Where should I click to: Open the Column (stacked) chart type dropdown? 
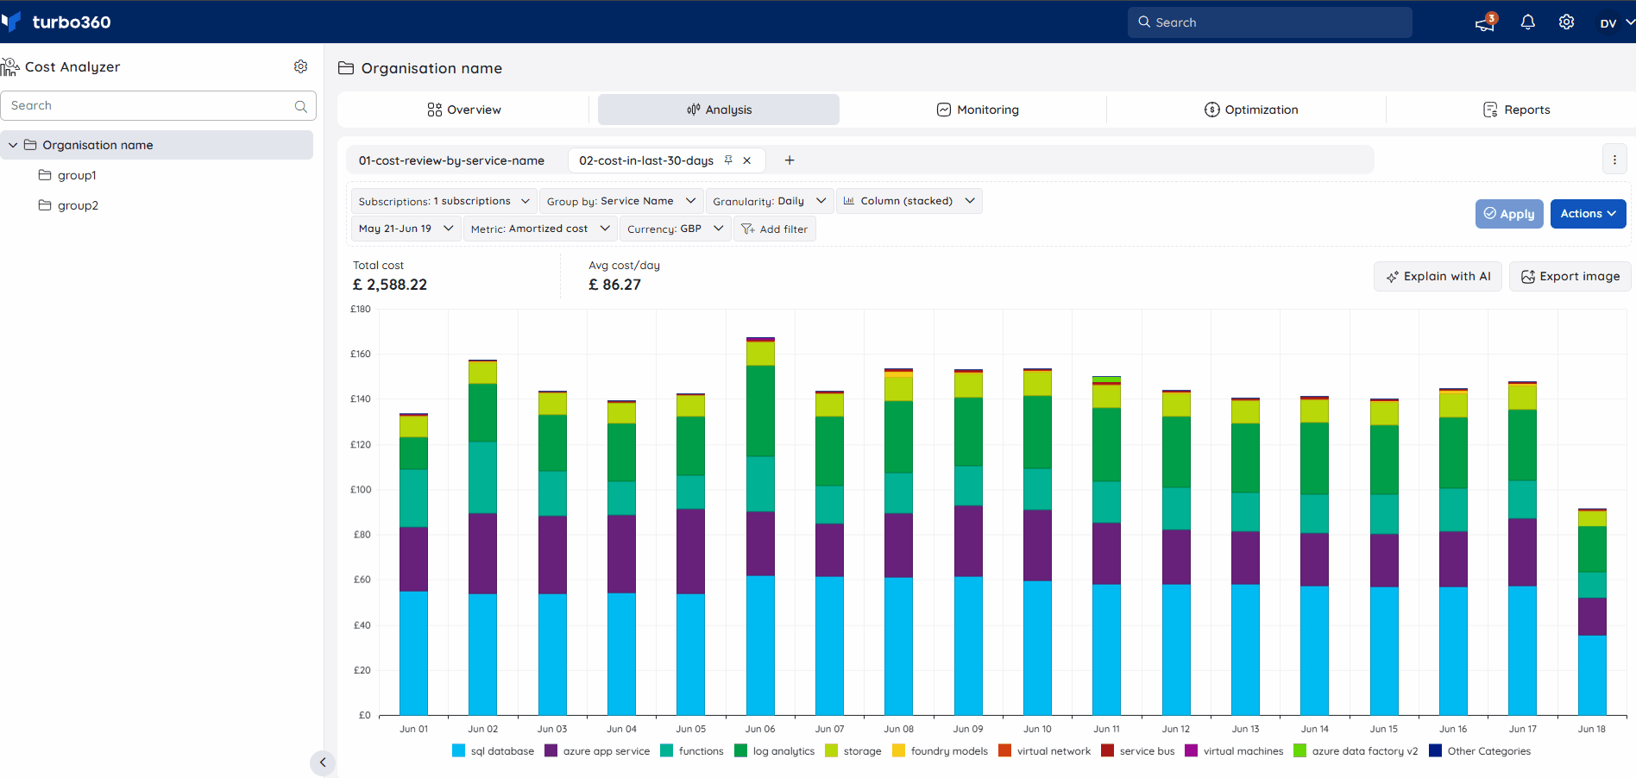pos(909,201)
